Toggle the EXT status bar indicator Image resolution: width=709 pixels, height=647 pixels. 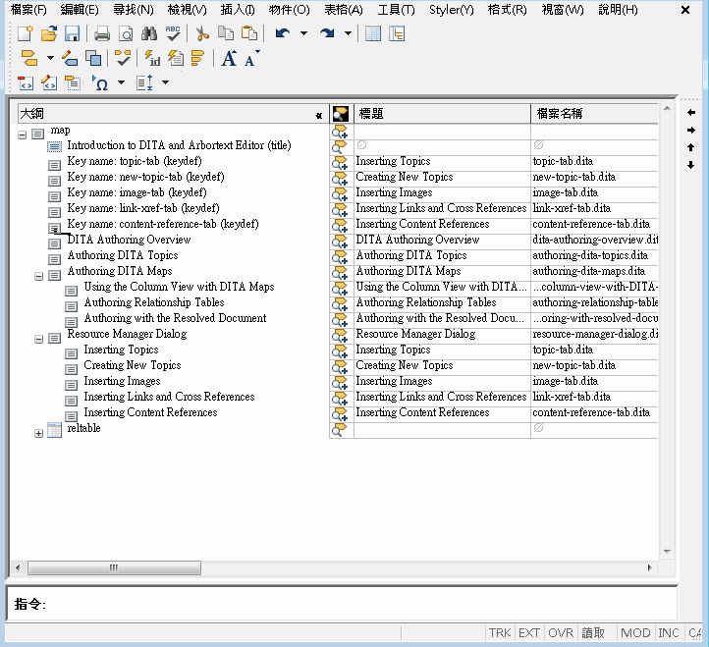click(529, 632)
